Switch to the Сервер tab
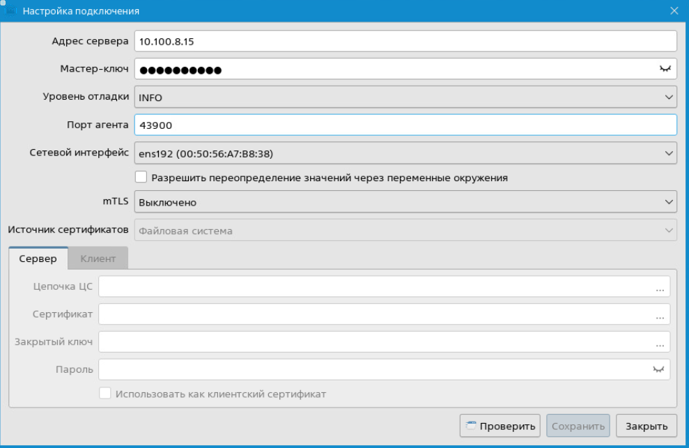The height and width of the screenshot is (448, 689). coord(38,258)
